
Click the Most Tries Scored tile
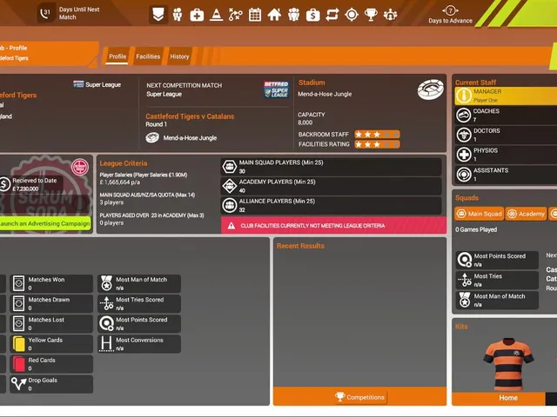tap(139, 304)
